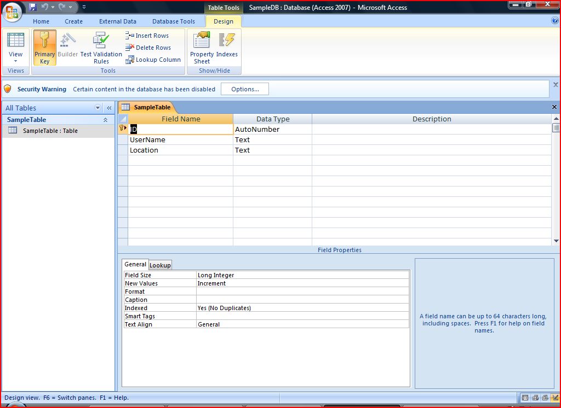The image size is (561, 408).
Task: Close the SampleTable design document
Action: click(554, 107)
